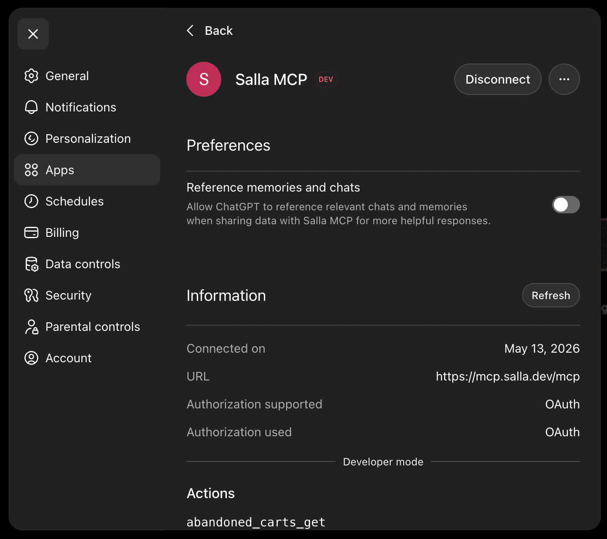Screen dimensions: 607x539
Task: Click the Apps grid icon
Action: 31,170
